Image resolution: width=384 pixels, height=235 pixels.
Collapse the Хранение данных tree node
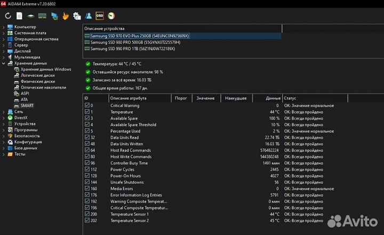[x=4, y=63]
